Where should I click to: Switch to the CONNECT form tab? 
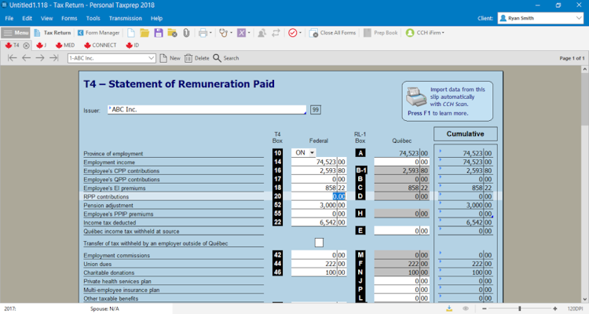[101, 46]
